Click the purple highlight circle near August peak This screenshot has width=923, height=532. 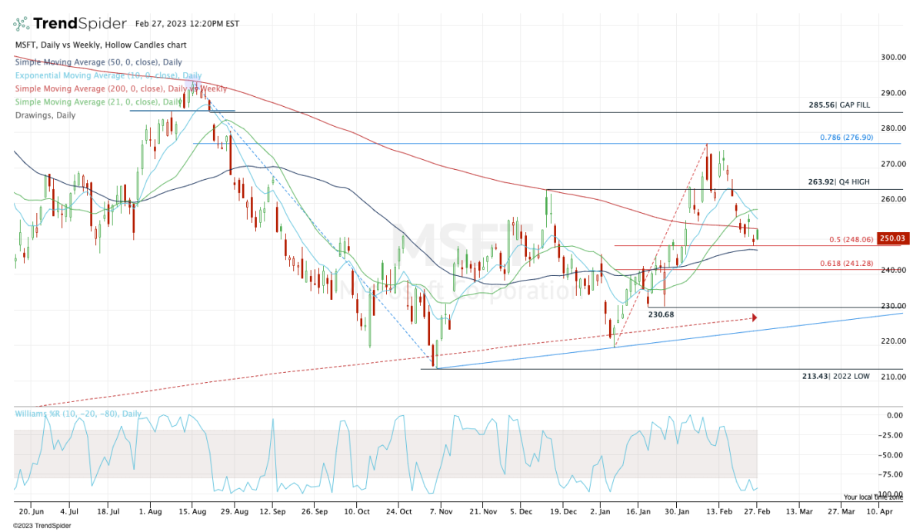click(191, 85)
